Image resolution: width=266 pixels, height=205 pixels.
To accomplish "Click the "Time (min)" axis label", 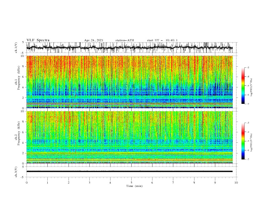I will click(x=134, y=186).
